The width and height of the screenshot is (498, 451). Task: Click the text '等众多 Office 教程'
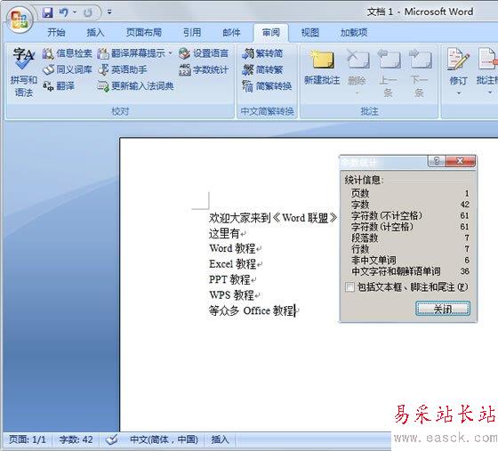pos(252,310)
